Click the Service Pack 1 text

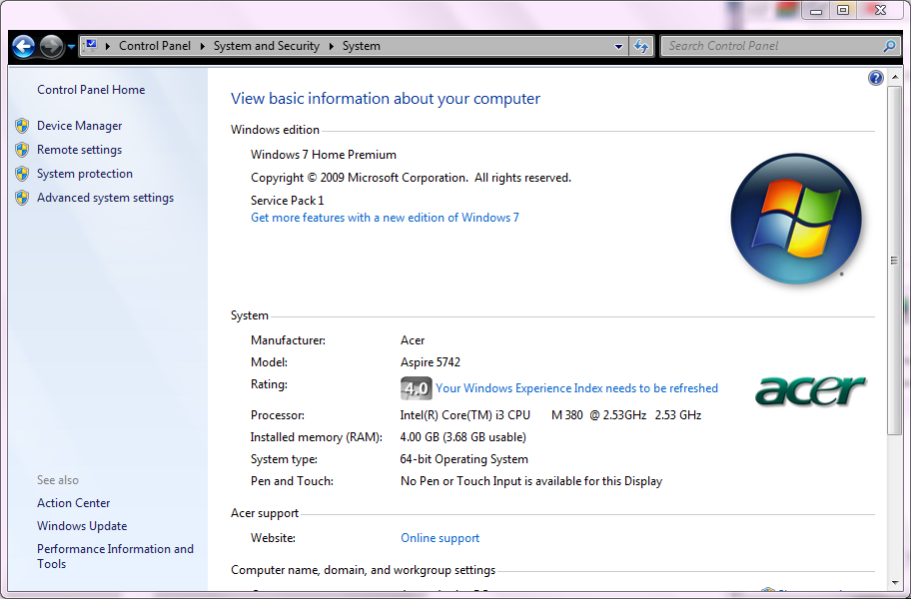tap(287, 201)
